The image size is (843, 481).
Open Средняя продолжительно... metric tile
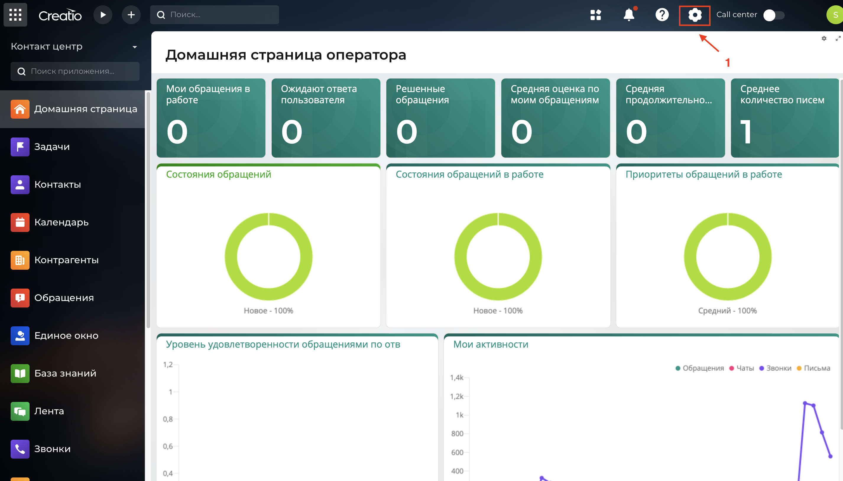point(670,118)
